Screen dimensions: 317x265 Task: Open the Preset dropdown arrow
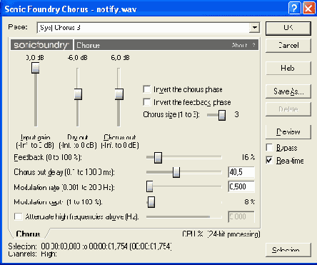(254, 28)
